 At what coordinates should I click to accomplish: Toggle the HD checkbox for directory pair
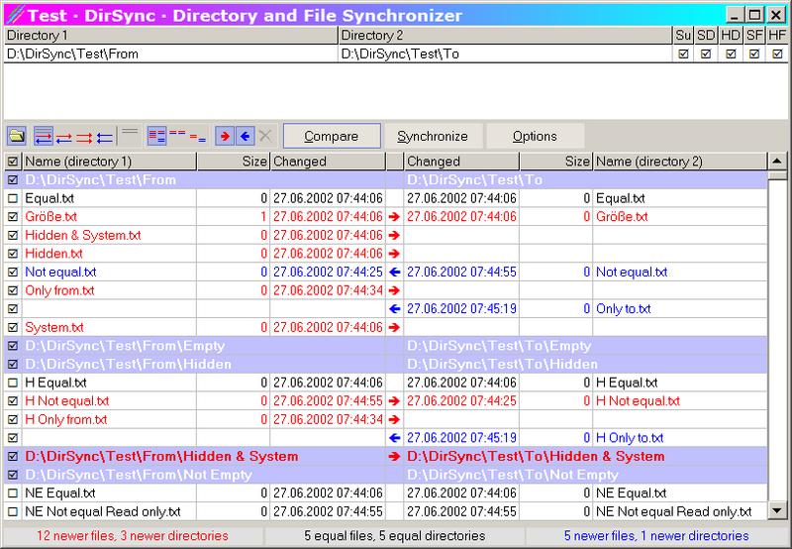point(731,54)
